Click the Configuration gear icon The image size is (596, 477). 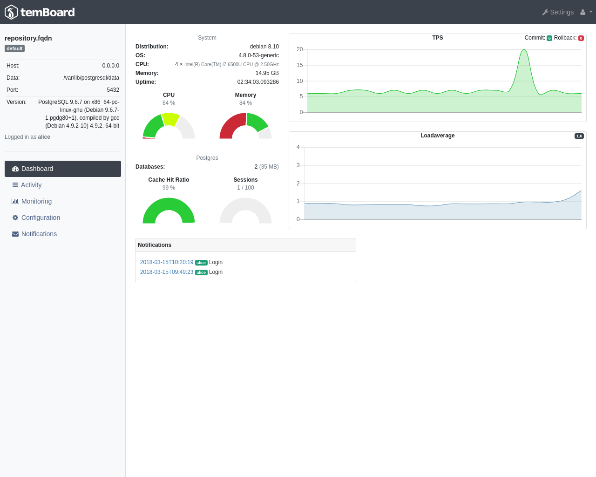coord(15,218)
